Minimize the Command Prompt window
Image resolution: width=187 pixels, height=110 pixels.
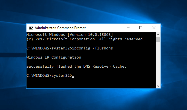point(128,28)
